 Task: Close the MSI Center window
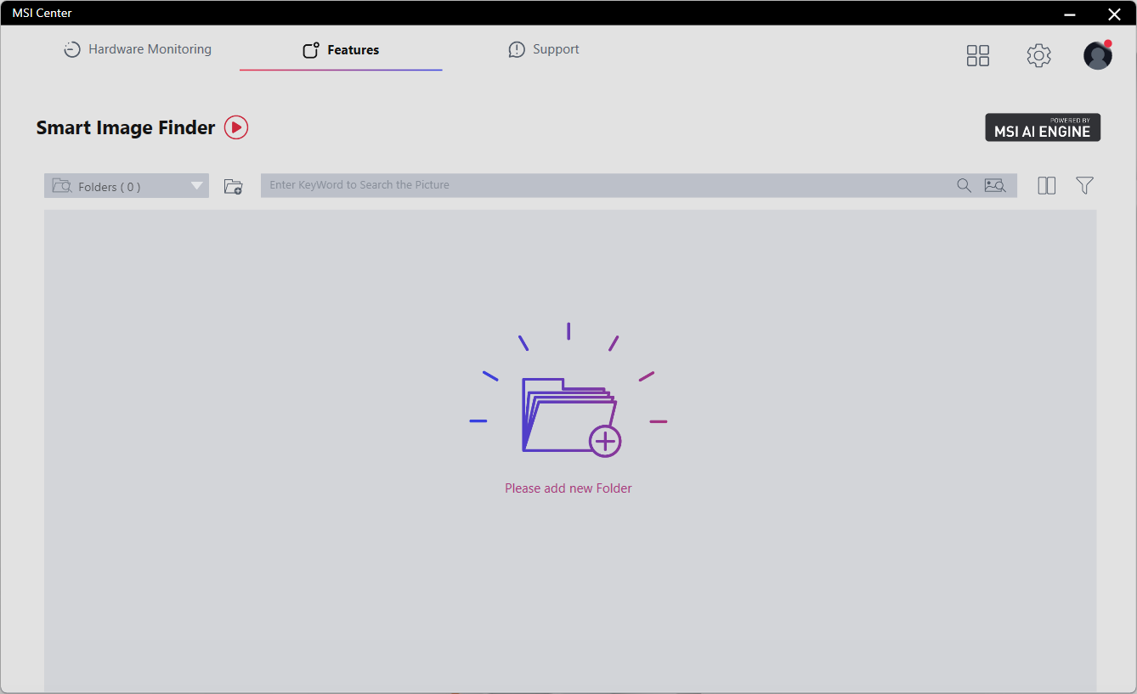click(1114, 14)
